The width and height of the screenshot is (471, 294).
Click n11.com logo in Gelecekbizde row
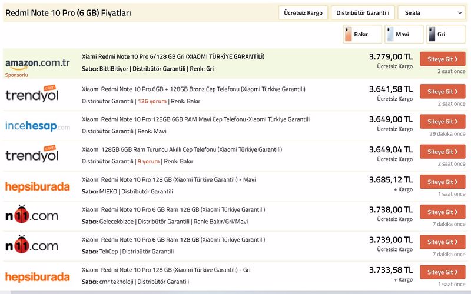(32, 214)
